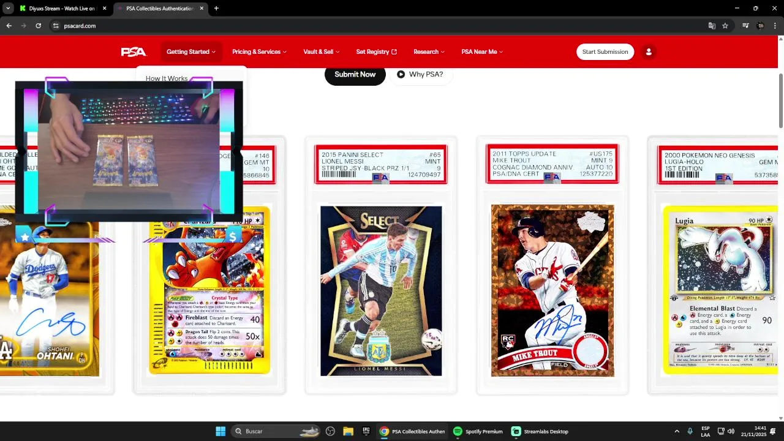Viewport: 784px width, 441px height.
Task: Click the Windows taskbar Buscar search box
Action: 277,431
